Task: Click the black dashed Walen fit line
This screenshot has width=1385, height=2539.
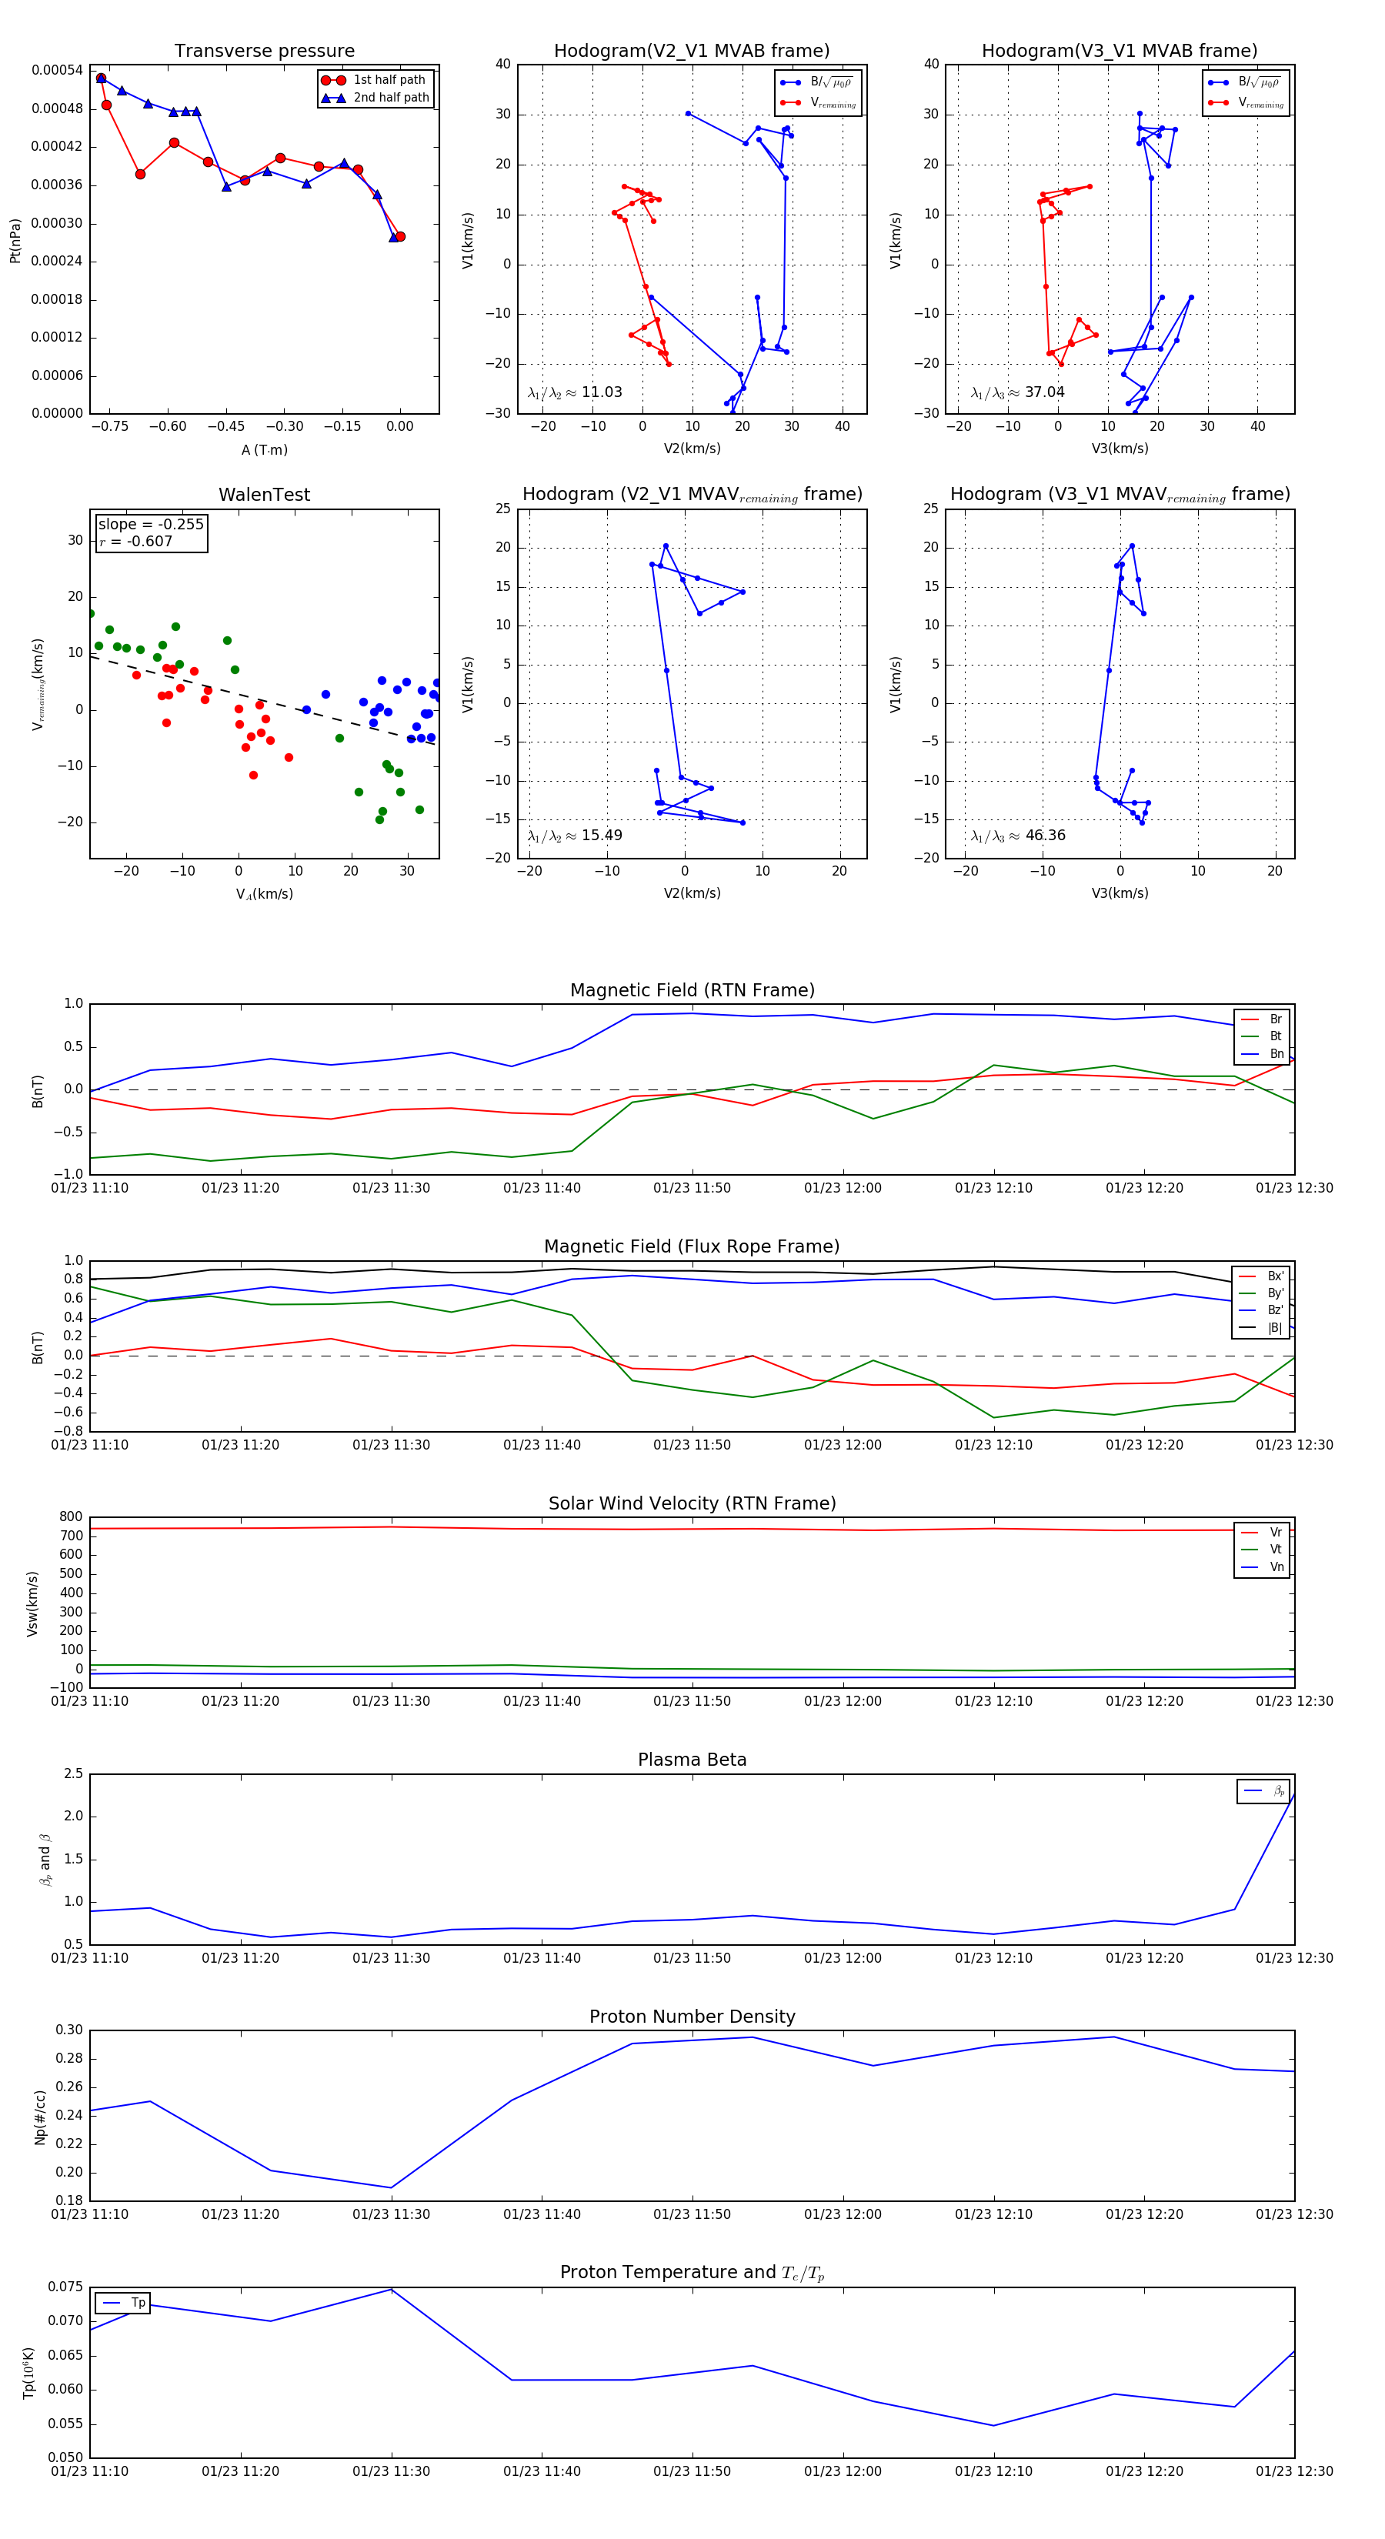Action: click(262, 701)
